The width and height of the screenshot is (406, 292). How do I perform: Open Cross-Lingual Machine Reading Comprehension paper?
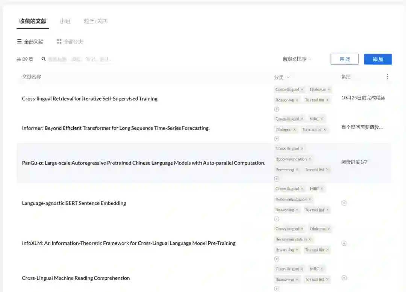pyautogui.click(x=76, y=278)
